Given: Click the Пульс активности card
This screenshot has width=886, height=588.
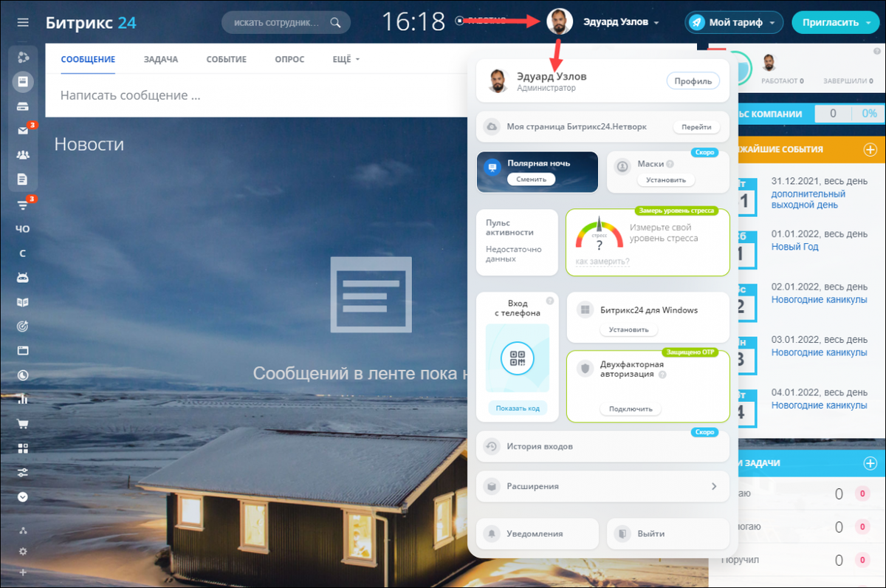Looking at the screenshot, I should click(x=517, y=242).
